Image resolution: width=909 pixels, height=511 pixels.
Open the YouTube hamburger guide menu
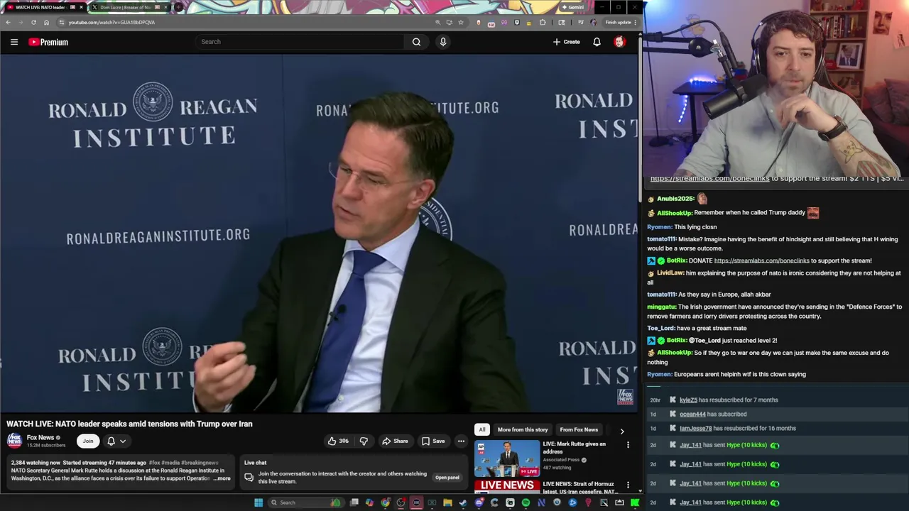point(13,42)
